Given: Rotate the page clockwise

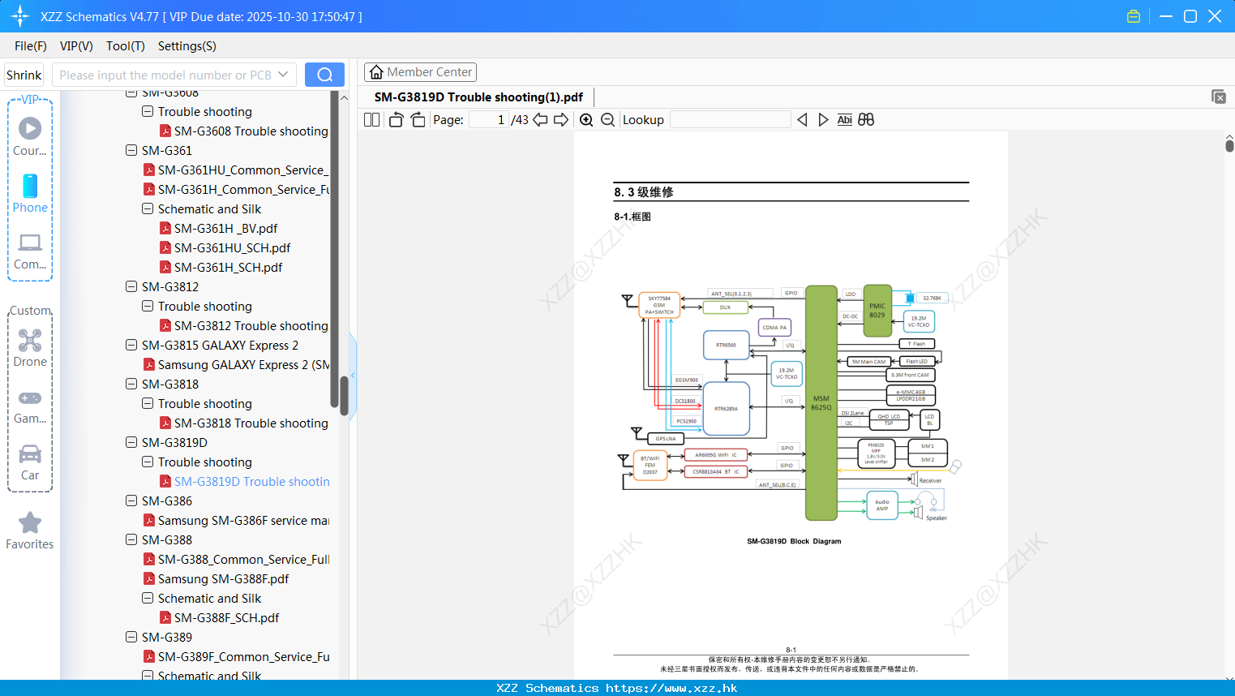Looking at the screenshot, I should coord(418,119).
